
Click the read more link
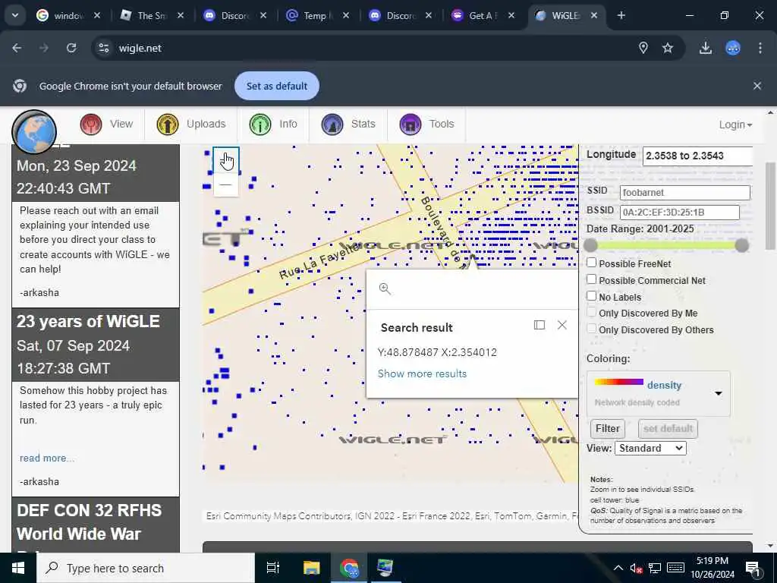point(46,458)
